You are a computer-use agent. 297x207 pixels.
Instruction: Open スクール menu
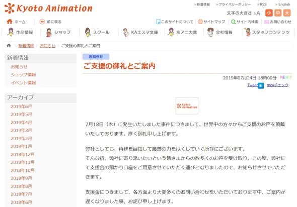(97, 32)
